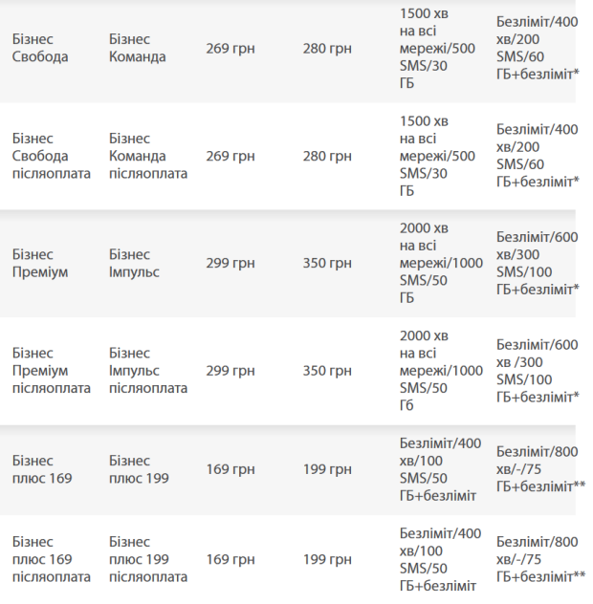Click the "Бізнес плюс 169" cell without післяоплата
Image resolution: width=593 pixels, height=604 pixels.
pyautogui.click(x=42, y=469)
